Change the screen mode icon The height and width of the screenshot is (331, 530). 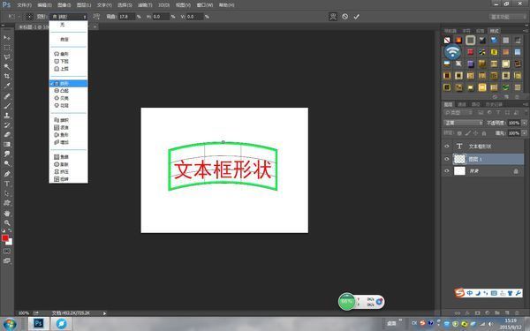pyautogui.click(x=7, y=260)
